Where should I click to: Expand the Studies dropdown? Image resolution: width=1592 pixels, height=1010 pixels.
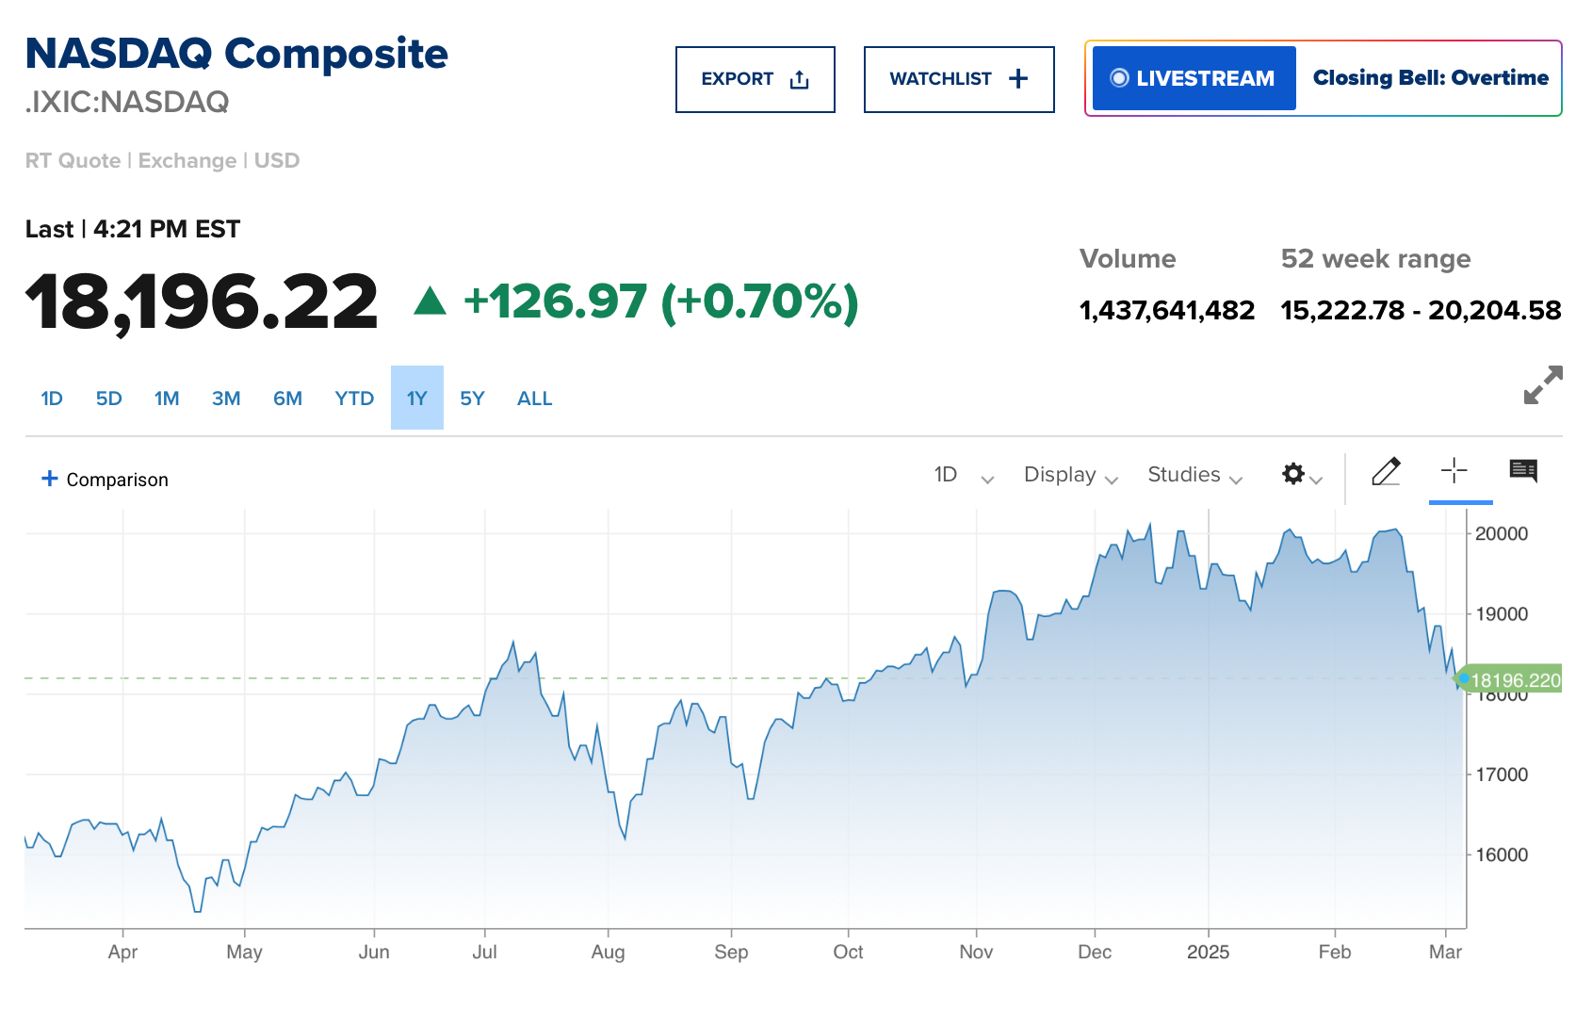(x=1194, y=476)
